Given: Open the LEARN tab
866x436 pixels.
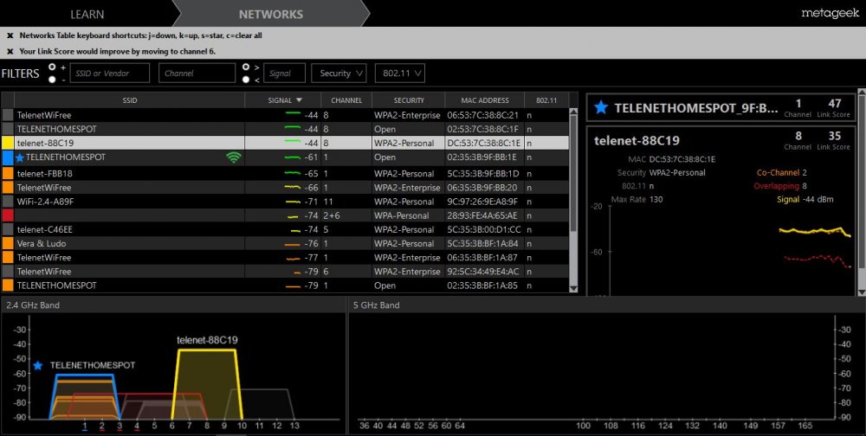Looking at the screenshot, I should point(87,14).
